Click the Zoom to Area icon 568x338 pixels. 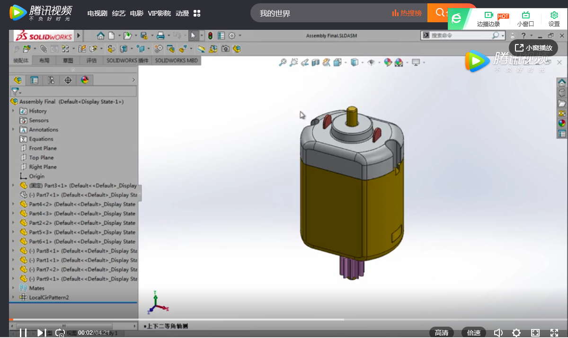point(294,62)
